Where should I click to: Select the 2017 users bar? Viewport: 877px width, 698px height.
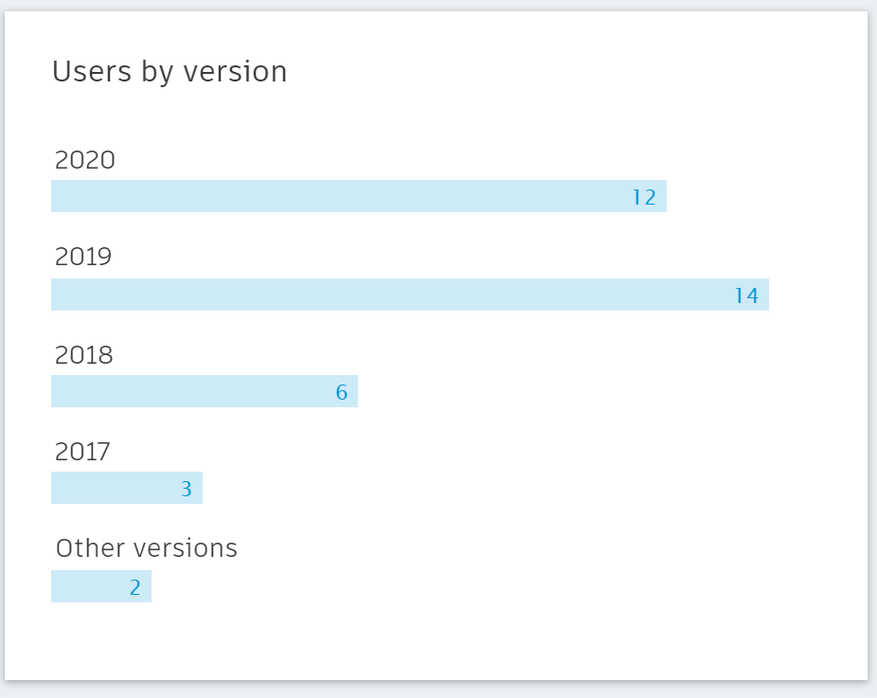127,489
